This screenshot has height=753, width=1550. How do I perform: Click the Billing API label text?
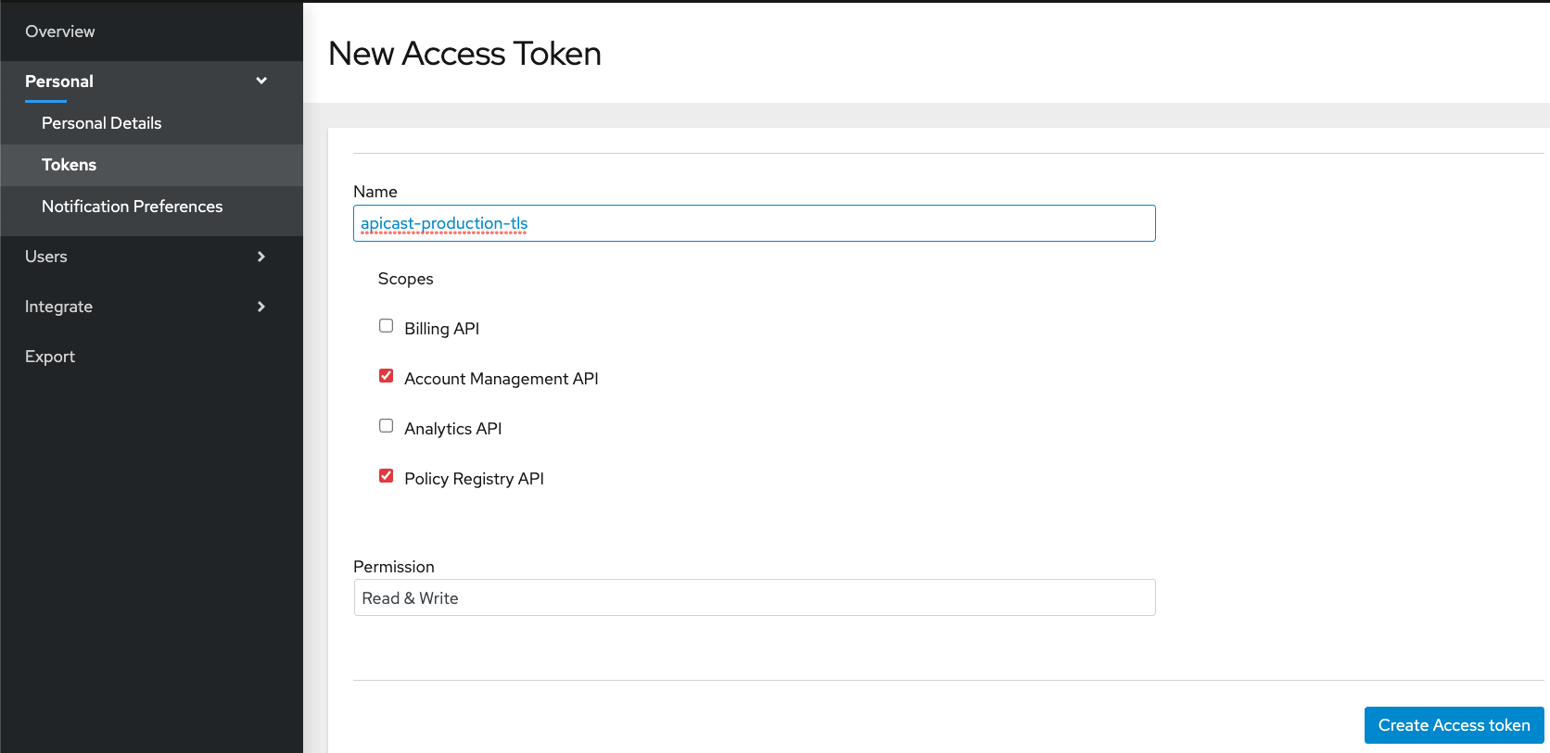(x=441, y=329)
